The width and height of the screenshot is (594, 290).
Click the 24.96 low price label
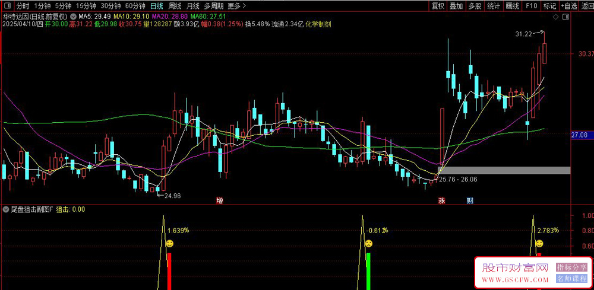172,196
